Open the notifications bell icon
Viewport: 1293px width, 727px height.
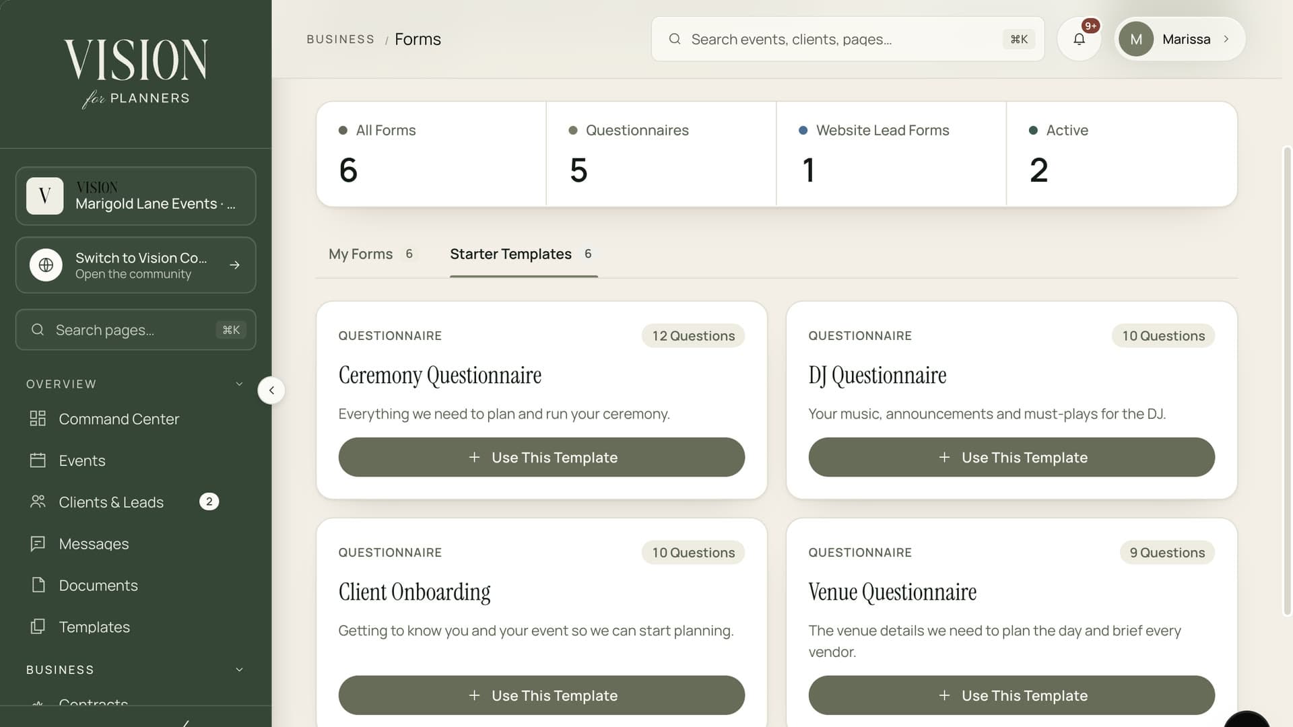pyautogui.click(x=1079, y=39)
